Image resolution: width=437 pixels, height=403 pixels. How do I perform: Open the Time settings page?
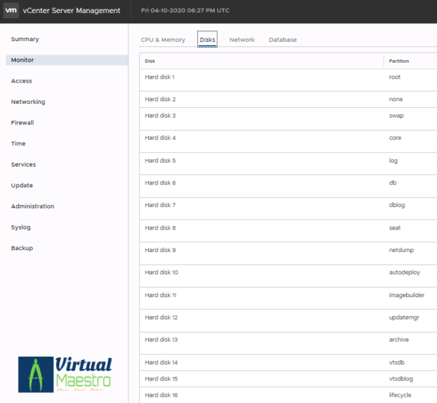click(18, 143)
